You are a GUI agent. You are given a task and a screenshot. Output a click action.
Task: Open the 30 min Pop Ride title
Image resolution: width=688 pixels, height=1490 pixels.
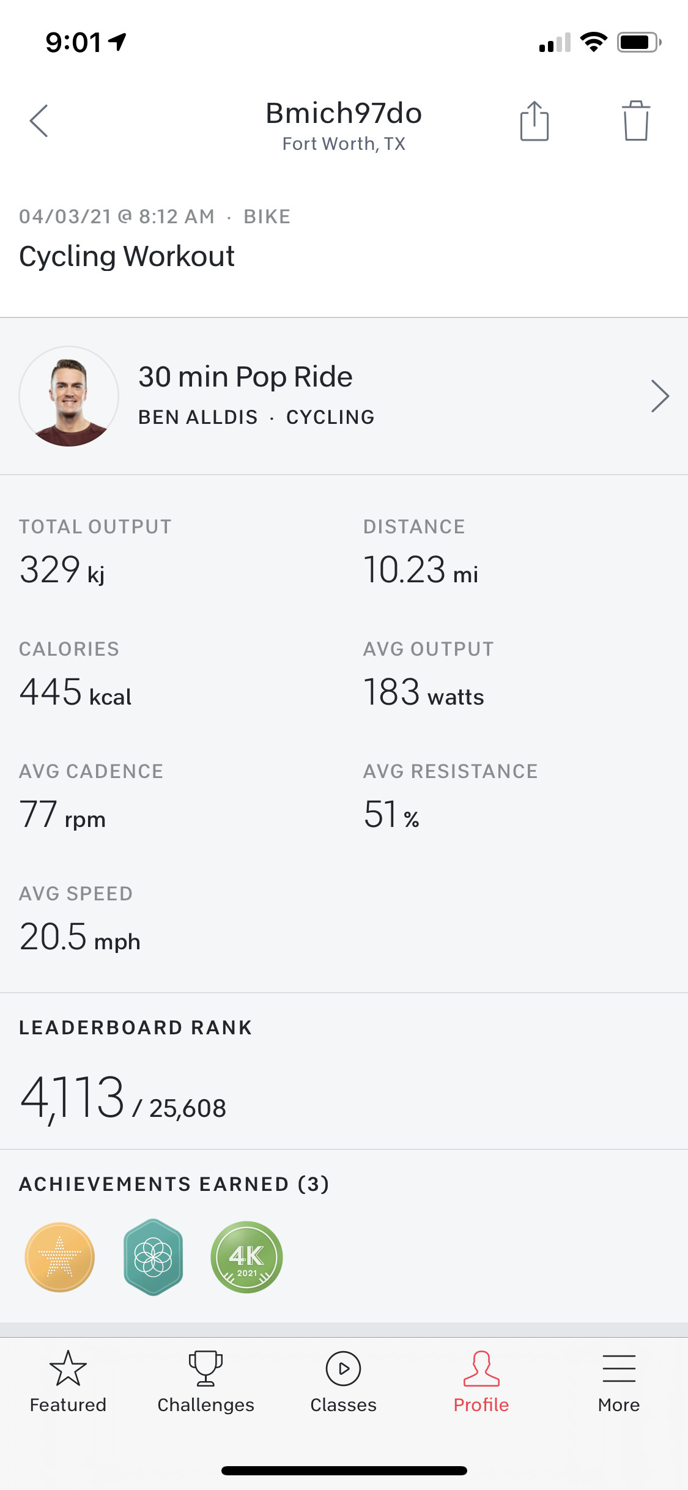(245, 377)
